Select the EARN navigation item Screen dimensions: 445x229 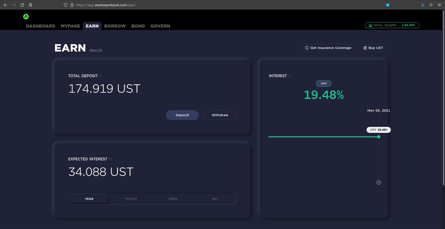(92, 26)
